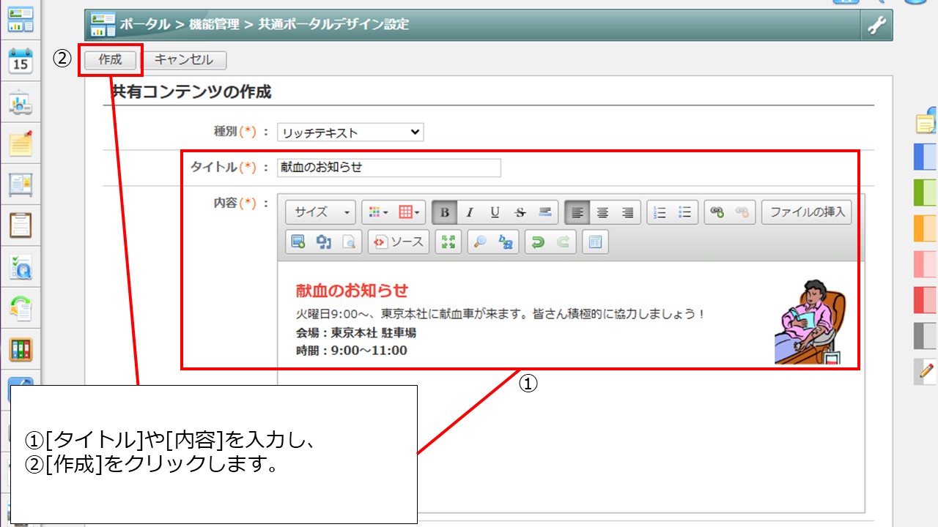The image size is (938, 527).
Task: Click ポータル in the breadcrumb
Action: point(144,25)
